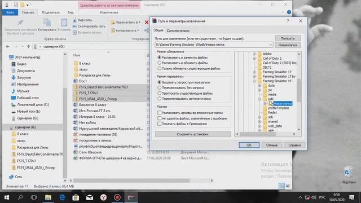361x203 pixels.
Task: Click the red Delete X icon
Action: [x=147, y=23]
